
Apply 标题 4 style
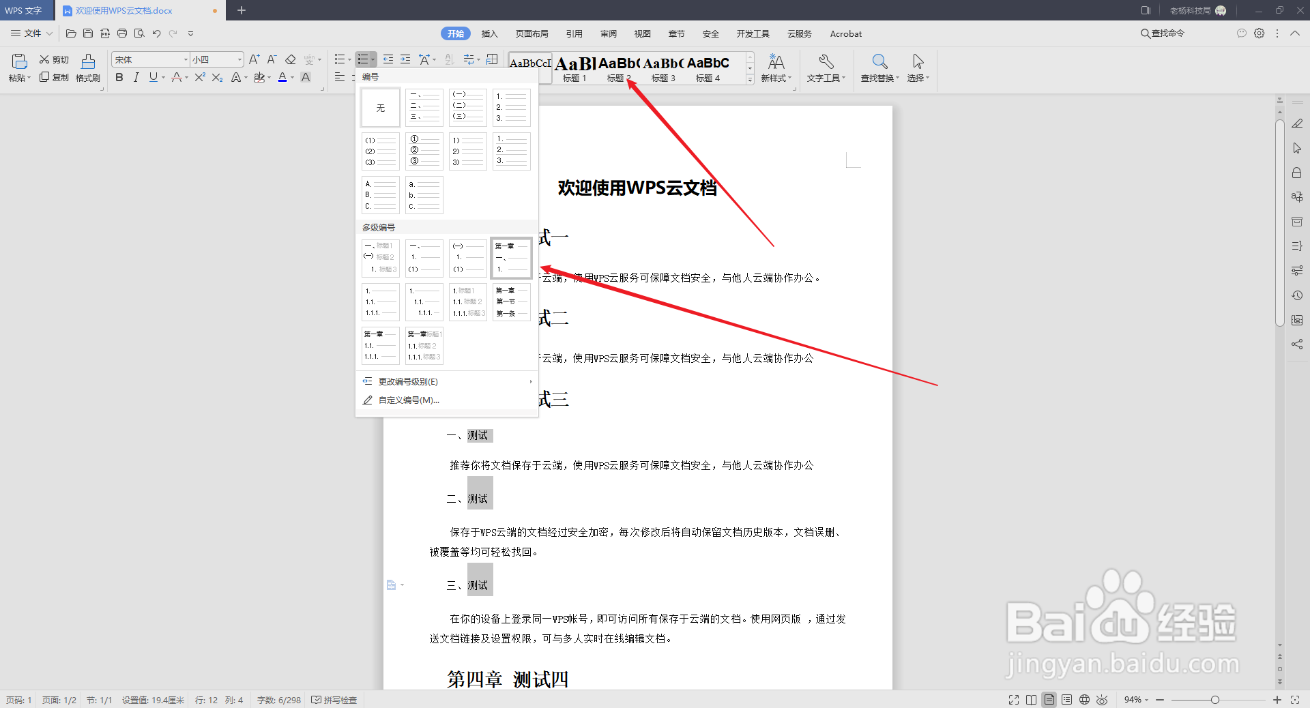[x=708, y=69]
